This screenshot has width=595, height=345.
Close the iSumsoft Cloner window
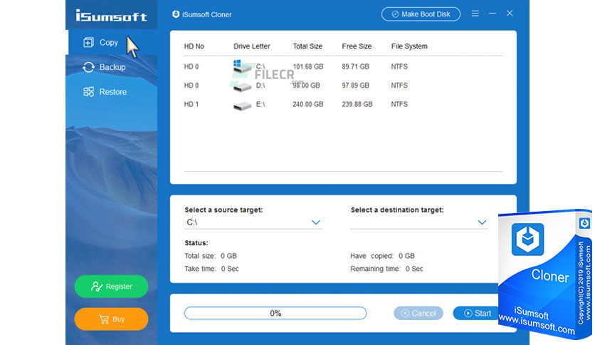pyautogui.click(x=510, y=14)
